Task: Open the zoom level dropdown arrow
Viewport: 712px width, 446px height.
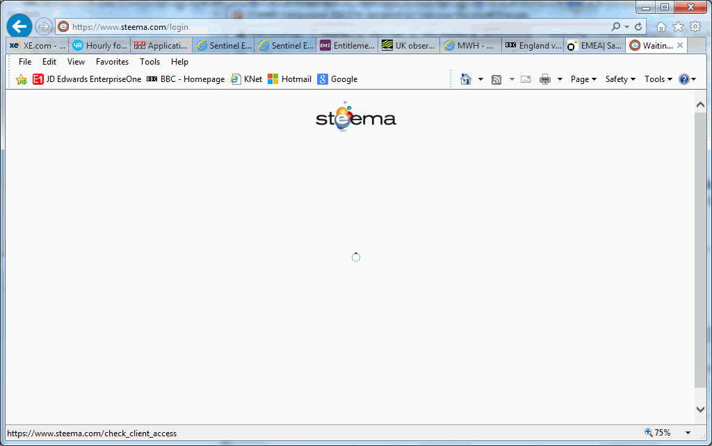Action: click(x=688, y=433)
